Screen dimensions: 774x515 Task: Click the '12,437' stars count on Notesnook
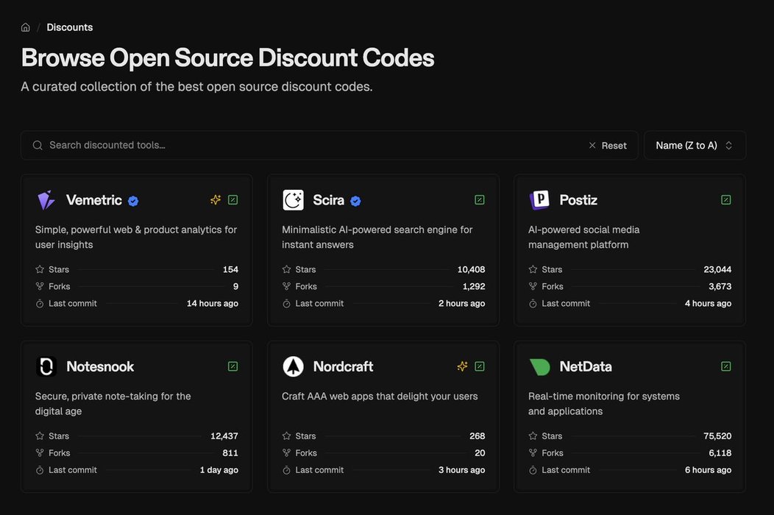224,436
